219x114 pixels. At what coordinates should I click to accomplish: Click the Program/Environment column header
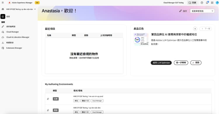[x=78, y=91]
